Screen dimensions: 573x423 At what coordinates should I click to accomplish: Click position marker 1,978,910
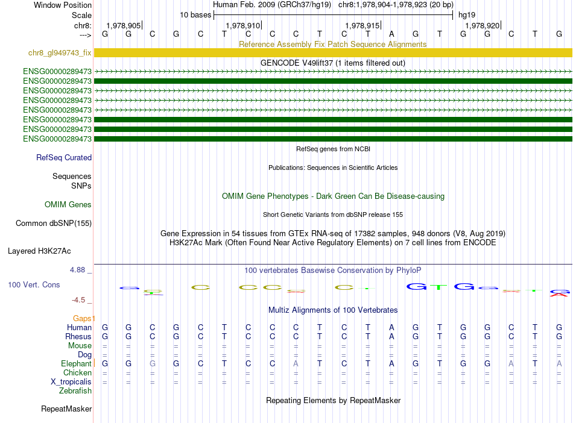[243, 25]
